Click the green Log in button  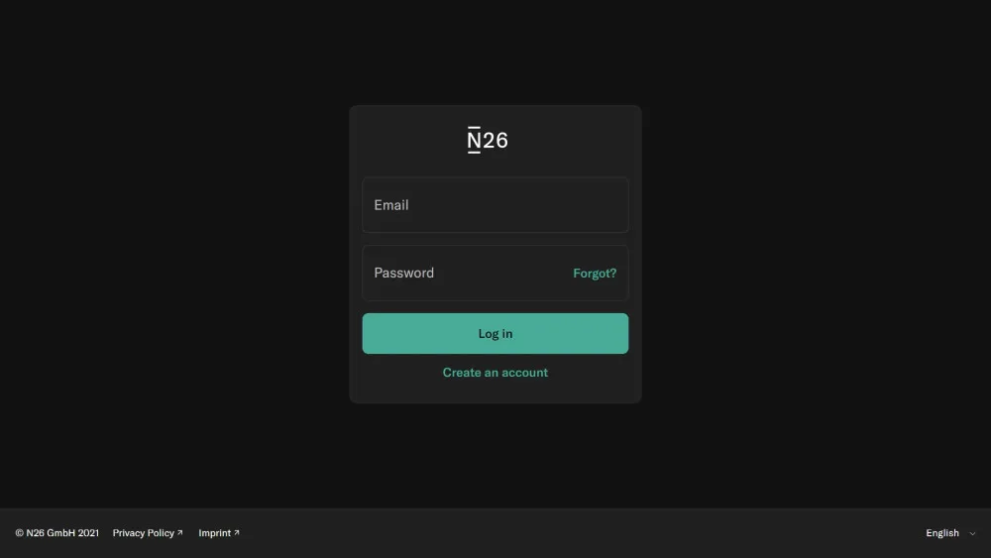495,334
